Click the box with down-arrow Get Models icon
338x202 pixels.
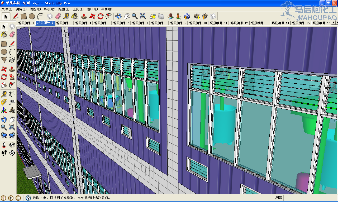(196, 16)
